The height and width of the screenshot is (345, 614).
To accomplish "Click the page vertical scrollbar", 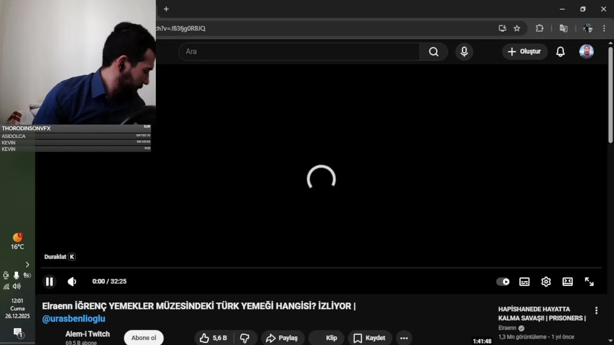I will [610, 94].
